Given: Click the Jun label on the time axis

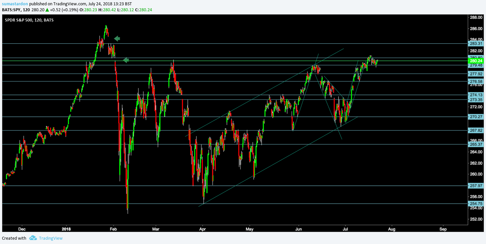Looking at the screenshot, I should click(299, 229).
